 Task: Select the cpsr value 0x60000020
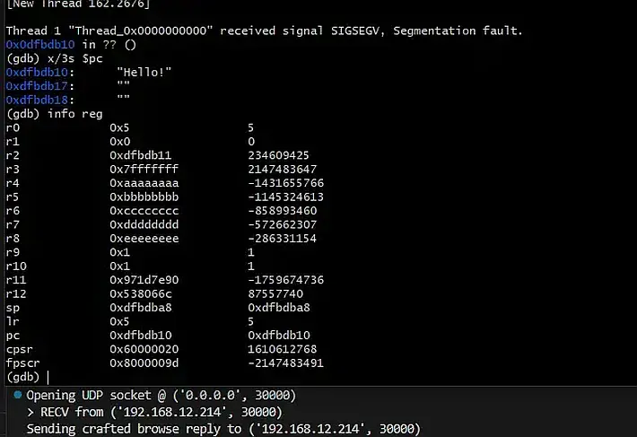(x=144, y=349)
